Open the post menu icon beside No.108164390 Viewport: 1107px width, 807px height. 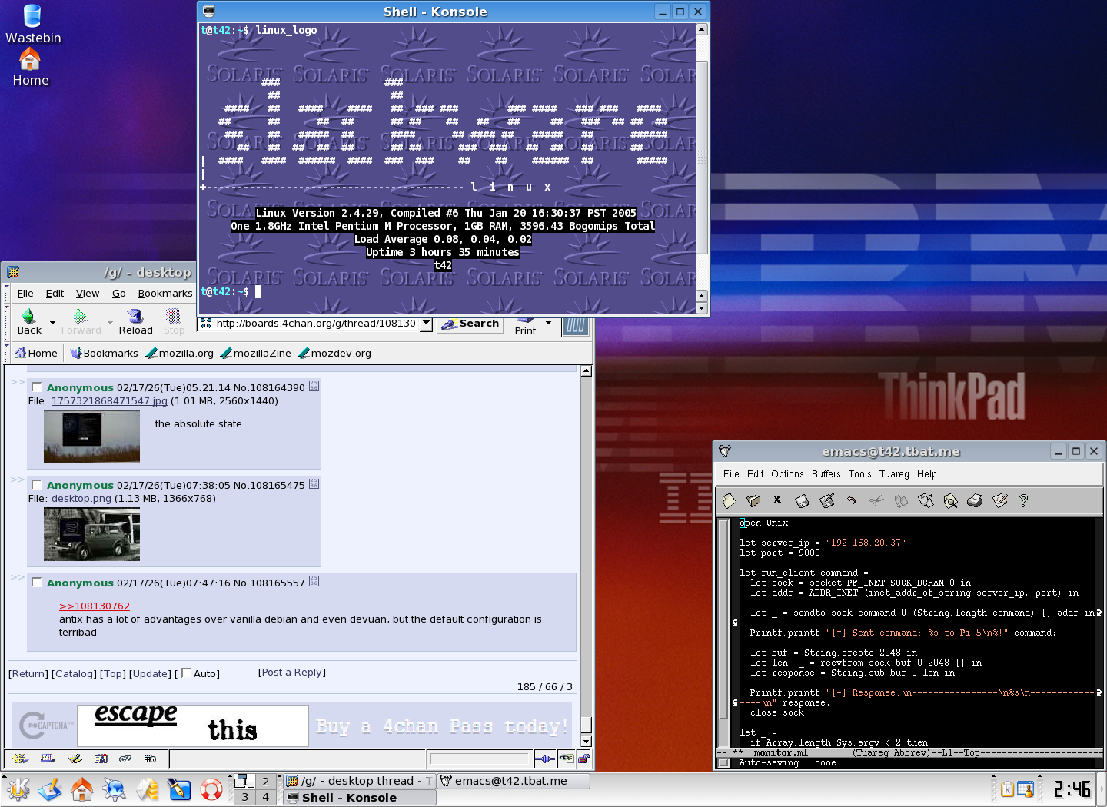click(314, 387)
